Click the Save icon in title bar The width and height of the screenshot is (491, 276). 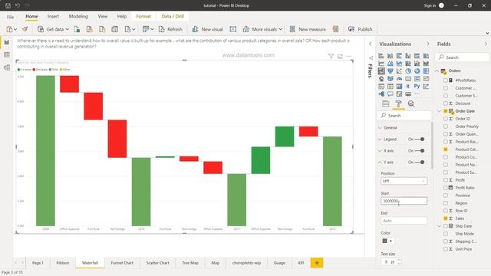8,5
